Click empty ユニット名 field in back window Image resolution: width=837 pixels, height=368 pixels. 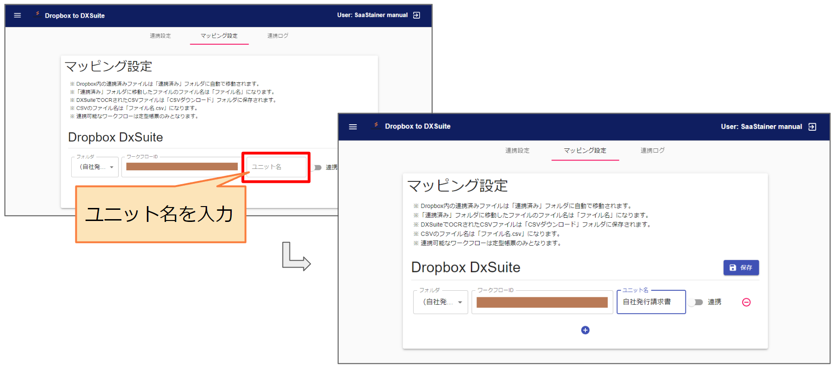(x=277, y=167)
